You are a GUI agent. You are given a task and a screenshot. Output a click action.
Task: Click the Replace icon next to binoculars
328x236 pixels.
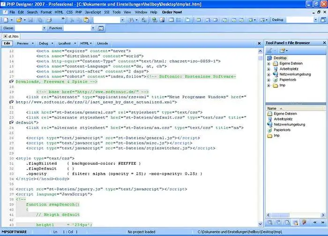pyautogui.click(x=144, y=20)
